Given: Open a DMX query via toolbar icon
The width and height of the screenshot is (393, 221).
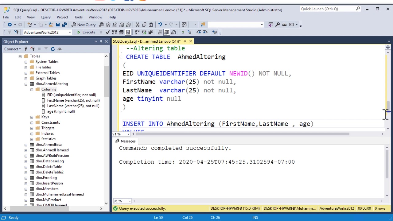Looking at the screenshot, I should coord(115,25).
